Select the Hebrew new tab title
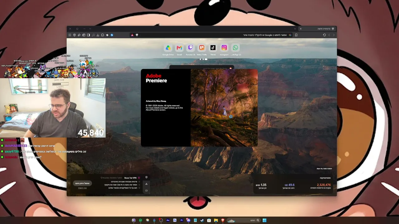This screenshot has height=224, width=399. pos(324,29)
